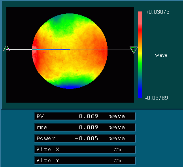Image resolution: width=183 pixels, height=167 pixels.
Task: Click the +0.03073 scale maximum label
Action: point(158,12)
